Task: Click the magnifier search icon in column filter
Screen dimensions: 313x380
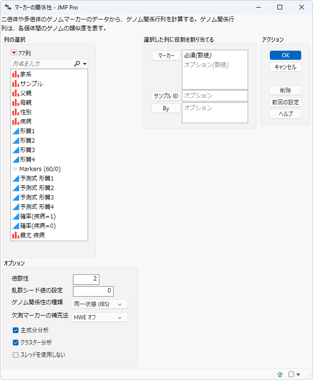Action: coord(77,64)
